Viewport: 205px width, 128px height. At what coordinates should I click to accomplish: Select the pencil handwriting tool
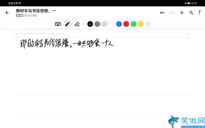point(68,24)
